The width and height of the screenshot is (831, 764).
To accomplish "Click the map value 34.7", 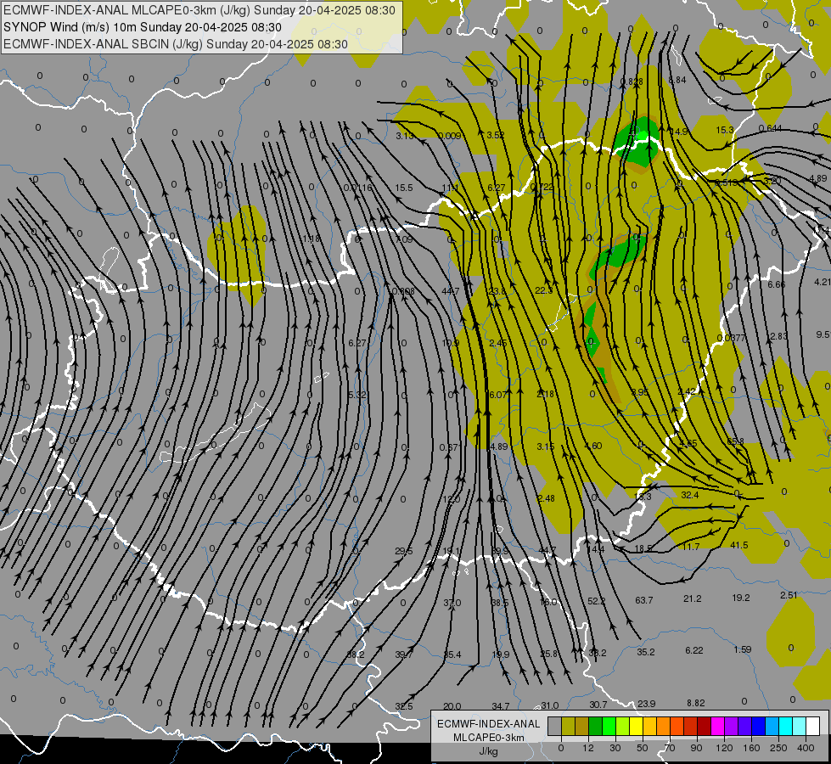I will (500, 706).
